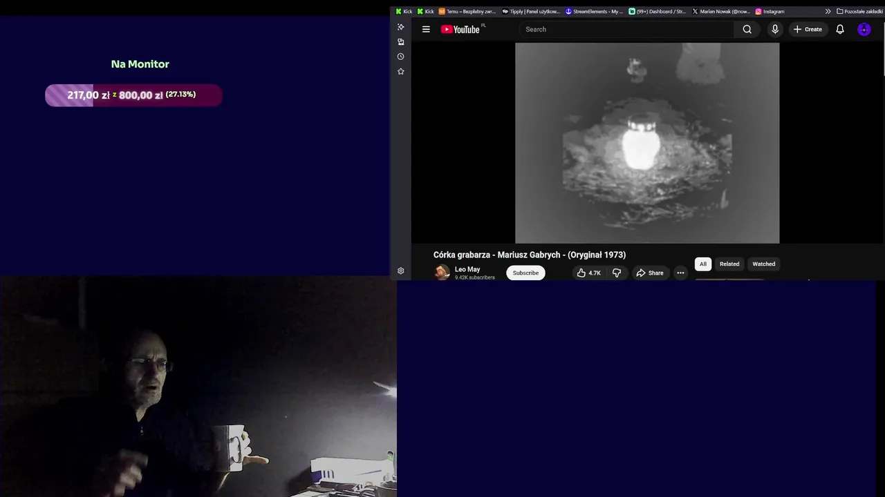The width and height of the screenshot is (885, 497).
Task: Click the YouTube video player
Action: 647,143
